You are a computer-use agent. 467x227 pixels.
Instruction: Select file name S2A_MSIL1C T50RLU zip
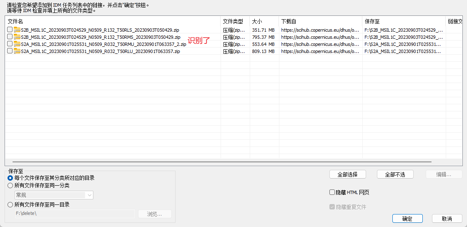pos(100,51)
